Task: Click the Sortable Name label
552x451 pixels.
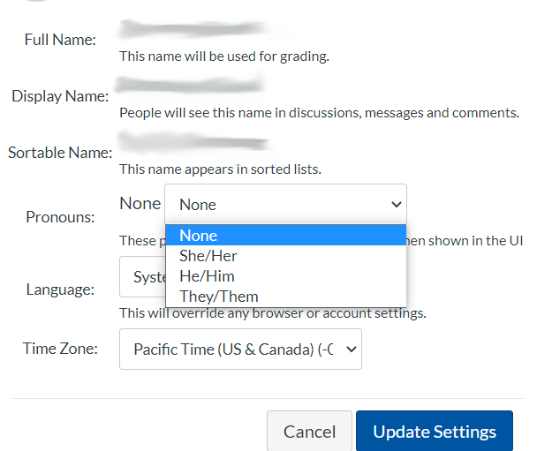Action: 60,153
